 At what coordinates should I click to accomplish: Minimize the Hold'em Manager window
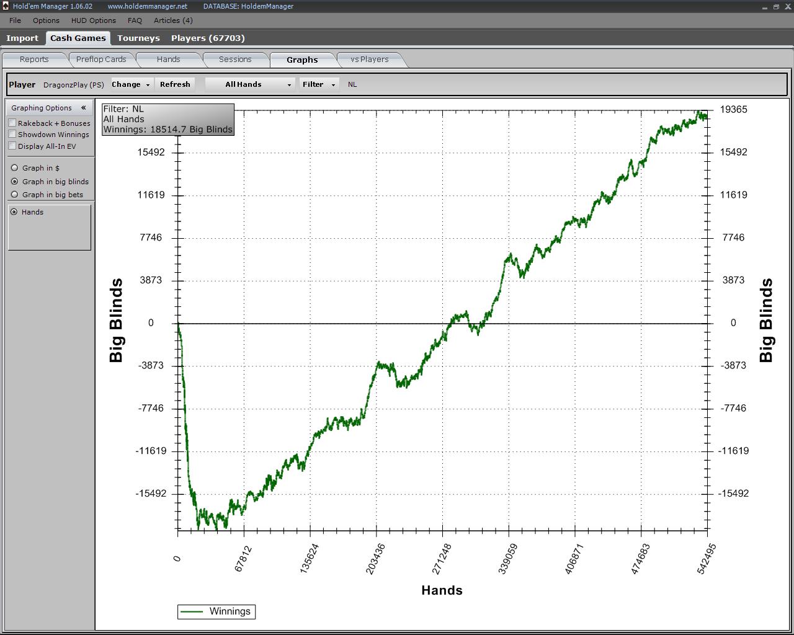pyautogui.click(x=765, y=7)
